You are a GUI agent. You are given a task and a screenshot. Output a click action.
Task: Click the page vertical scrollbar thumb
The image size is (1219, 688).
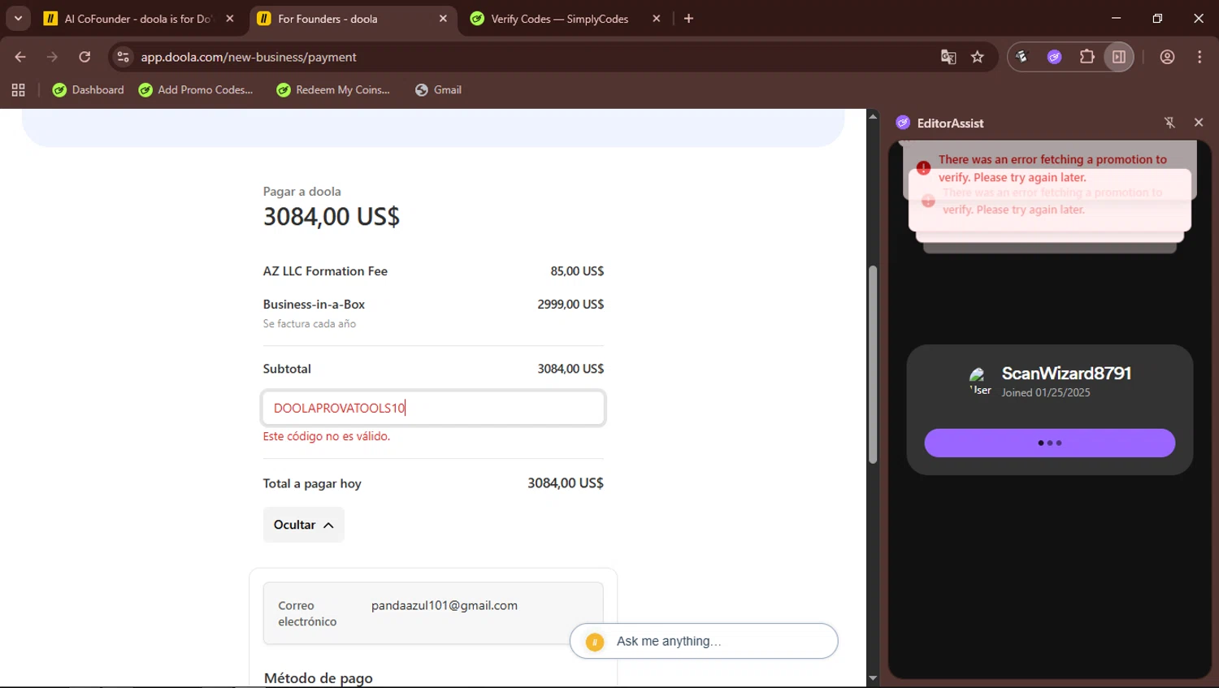tap(873, 365)
